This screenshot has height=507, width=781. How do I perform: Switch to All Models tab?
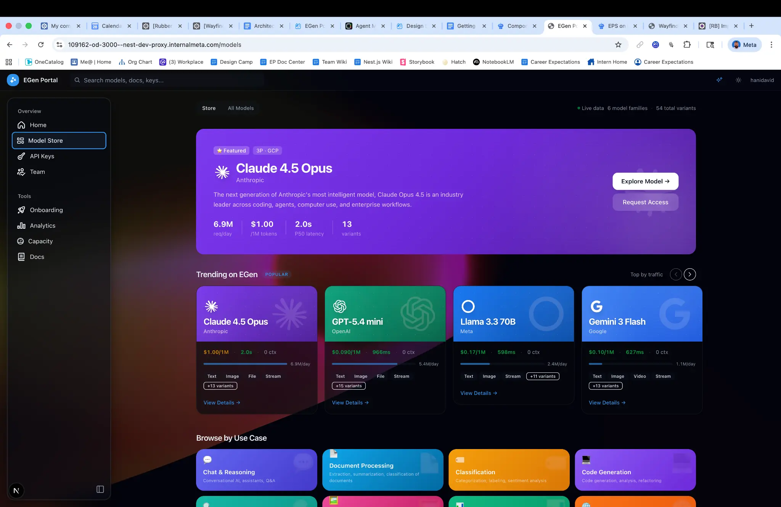coord(241,108)
